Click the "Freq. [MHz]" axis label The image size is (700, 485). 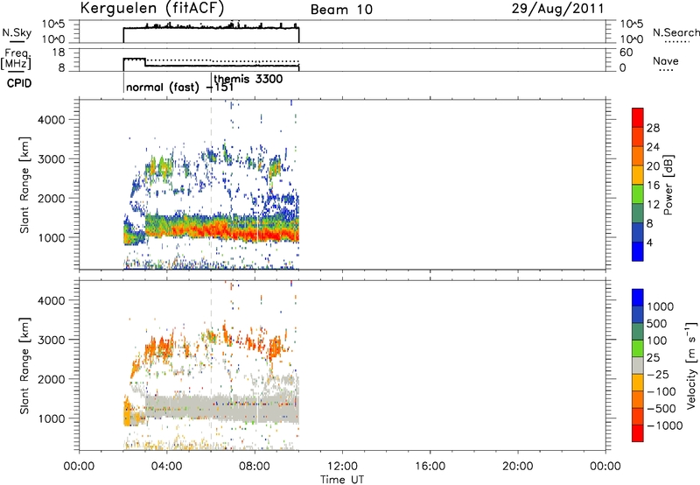click(17, 60)
